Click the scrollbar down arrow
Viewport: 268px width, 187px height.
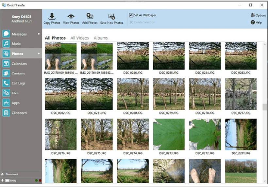(x=265, y=181)
